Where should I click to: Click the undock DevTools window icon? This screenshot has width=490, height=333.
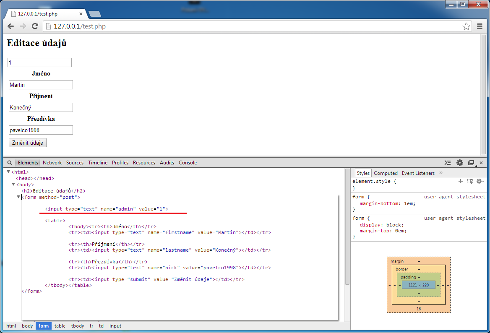coord(471,162)
